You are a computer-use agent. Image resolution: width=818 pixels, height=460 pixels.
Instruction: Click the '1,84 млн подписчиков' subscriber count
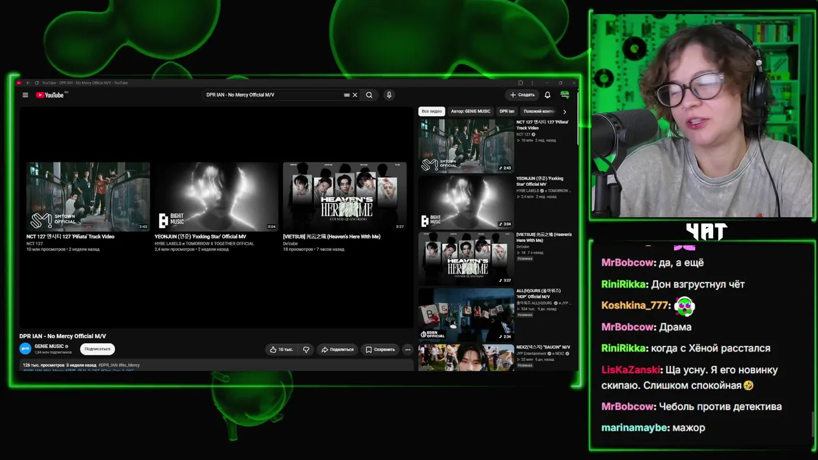(x=53, y=353)
